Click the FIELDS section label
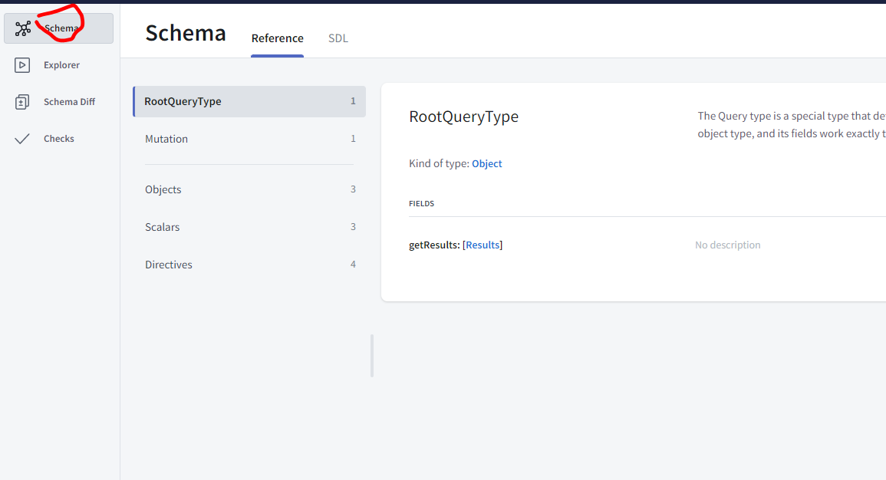886x480 pixels. click(422, 204)
